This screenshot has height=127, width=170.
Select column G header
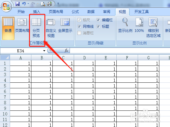tap(149, 58)
